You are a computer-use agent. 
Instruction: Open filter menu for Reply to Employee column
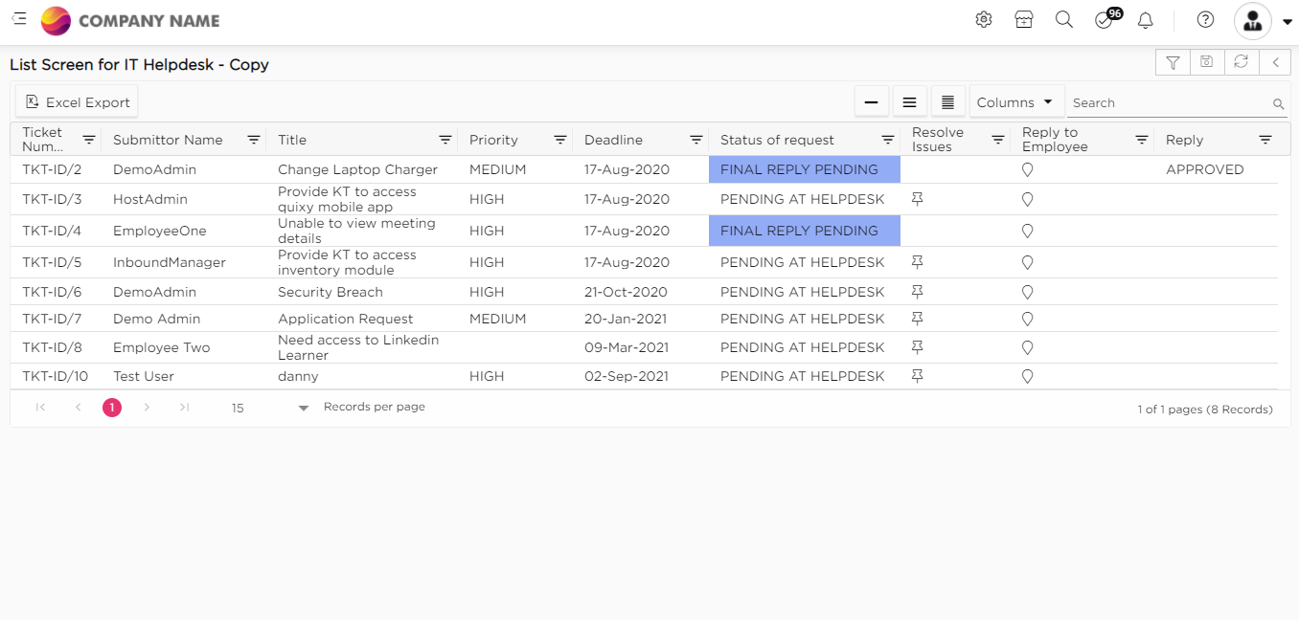point(1142,140)
